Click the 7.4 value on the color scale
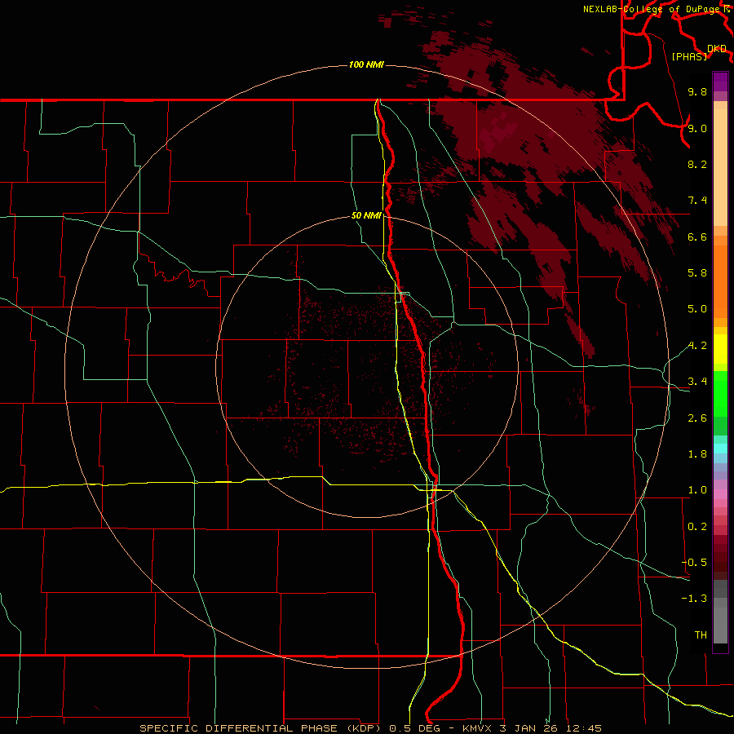This screenshot has width=734, height=734. tap(697, 201)
